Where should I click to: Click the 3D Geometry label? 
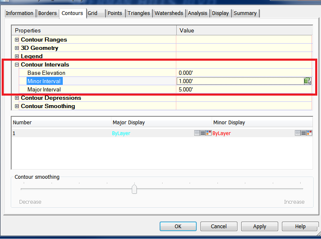(40, 48)
